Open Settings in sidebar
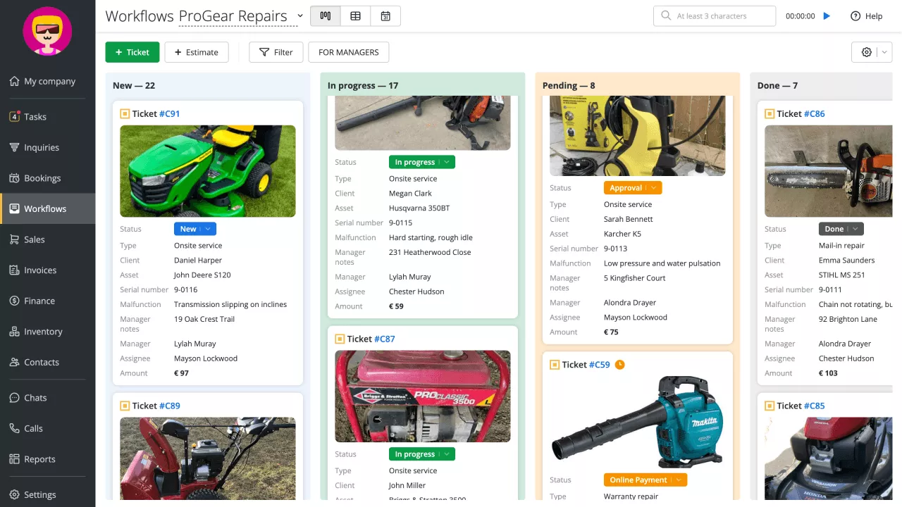 coord(48,494)
